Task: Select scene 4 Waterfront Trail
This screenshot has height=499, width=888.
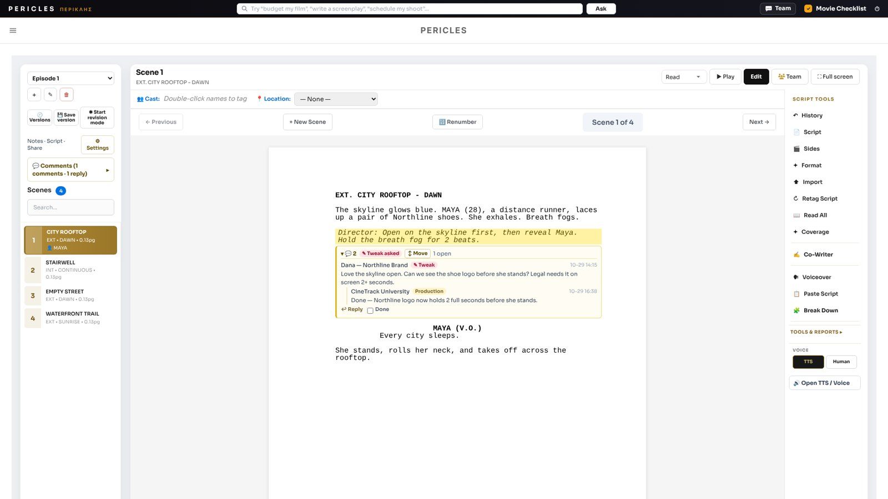Action: [70, 318]
